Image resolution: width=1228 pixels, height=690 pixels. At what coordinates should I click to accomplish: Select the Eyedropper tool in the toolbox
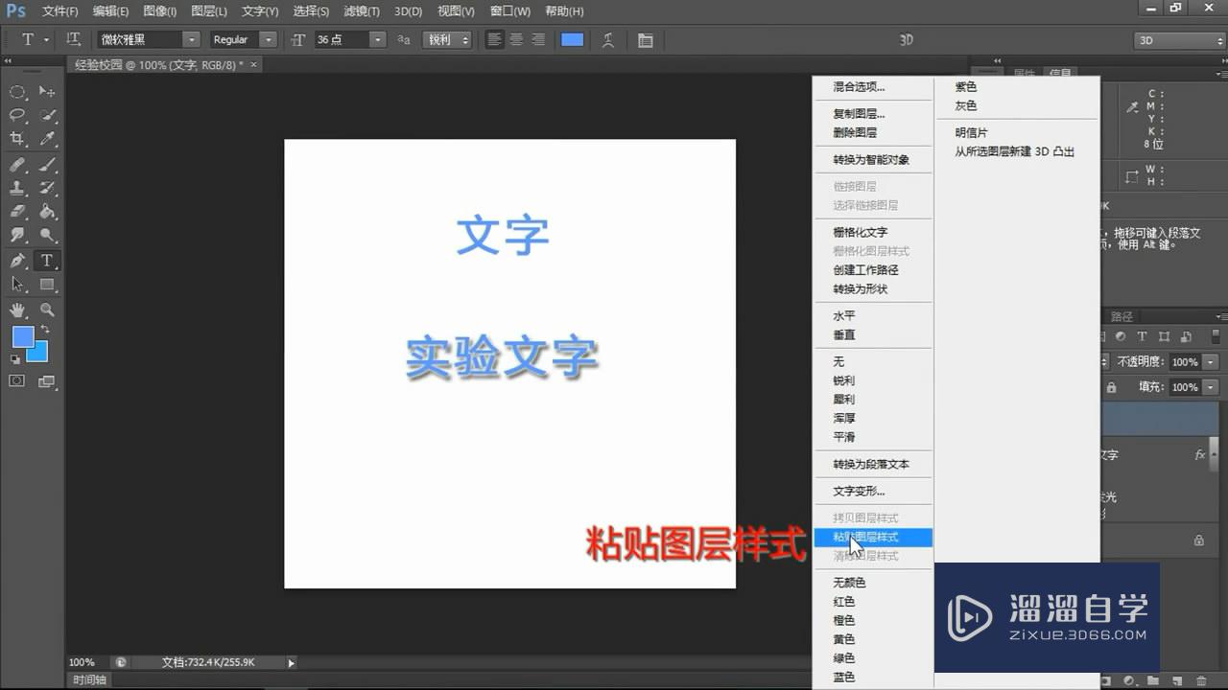(x=47, y=139)
